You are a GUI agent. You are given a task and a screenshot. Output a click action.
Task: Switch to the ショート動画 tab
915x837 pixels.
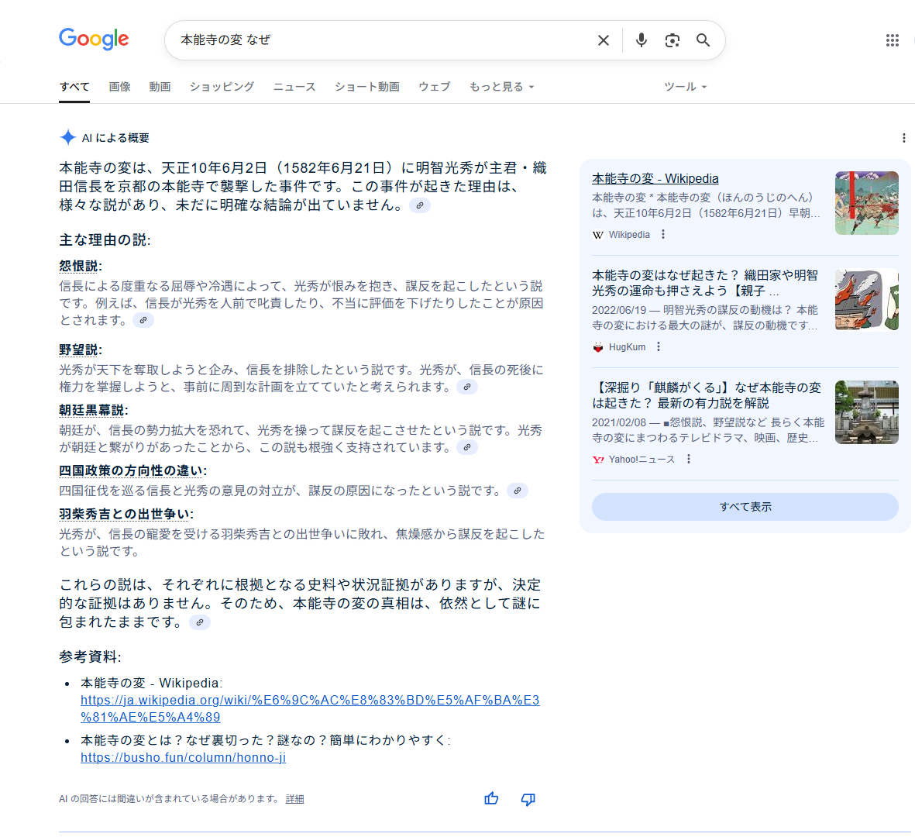367,87
